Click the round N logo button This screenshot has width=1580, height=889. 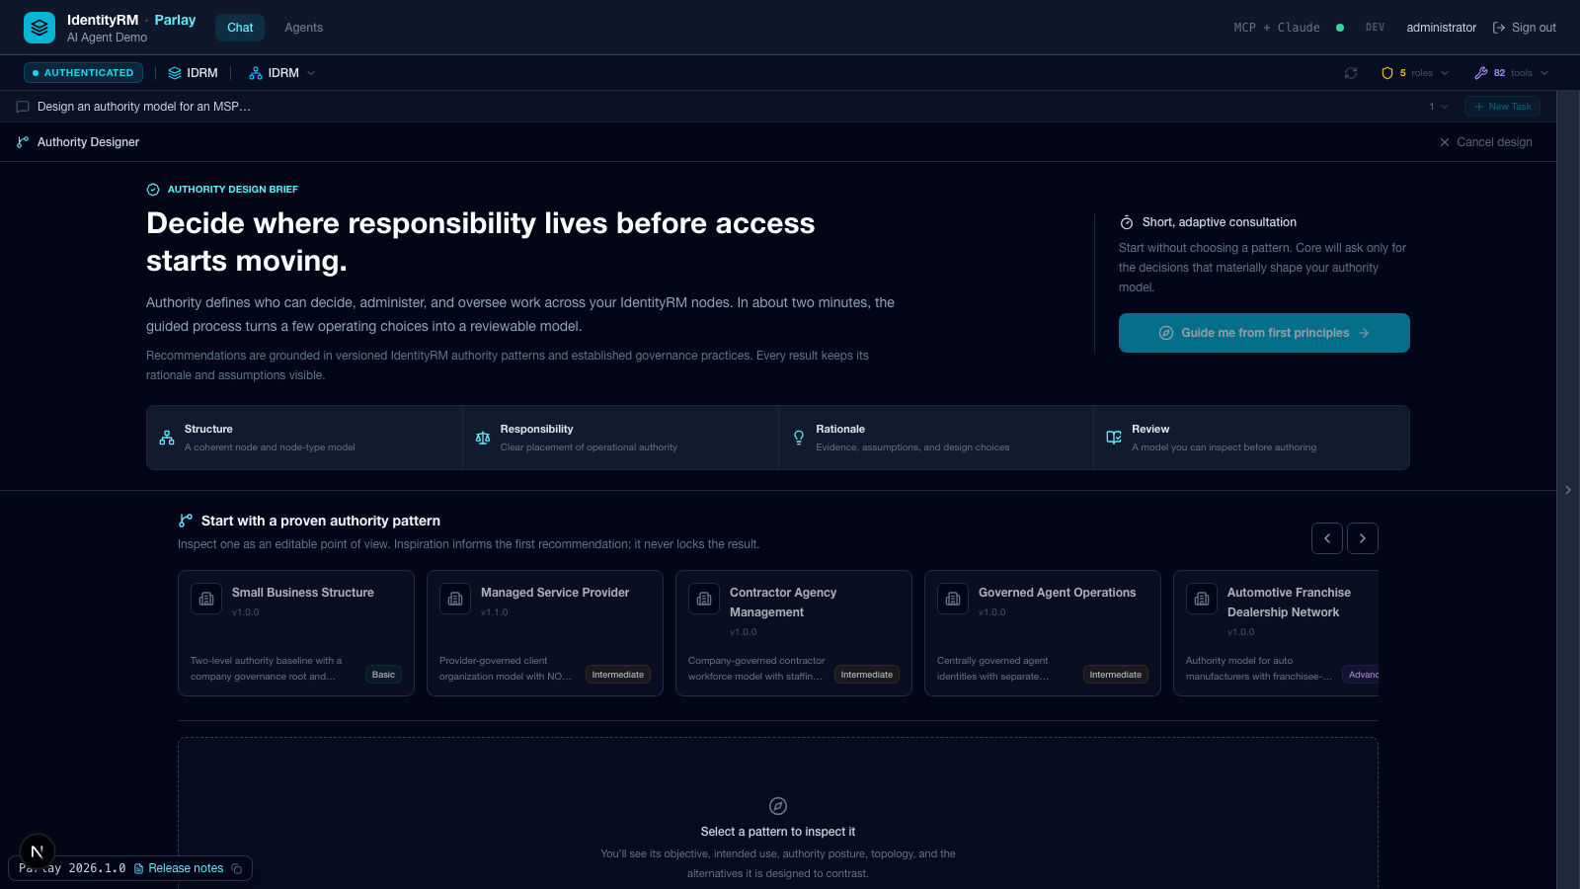38,851
